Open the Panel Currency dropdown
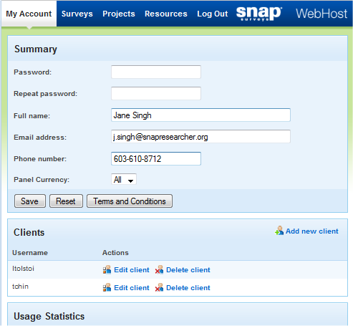Screen dimensions: 353x326 pyautogui.click(x=124, y=179)
